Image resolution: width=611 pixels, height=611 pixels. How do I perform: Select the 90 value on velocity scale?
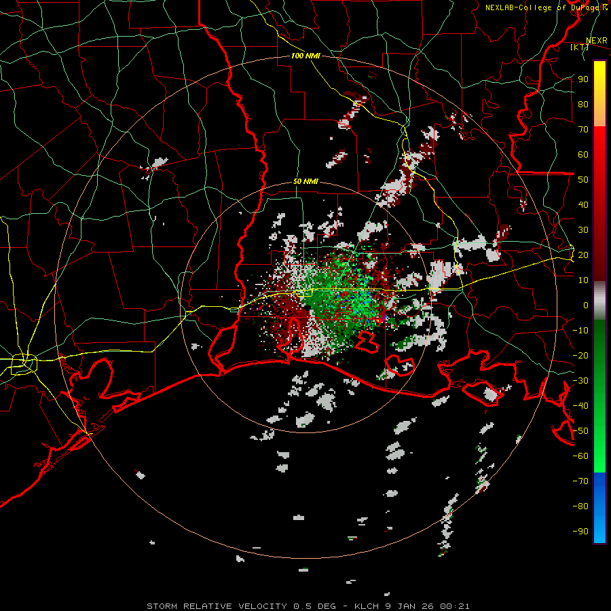coord(583,79)
